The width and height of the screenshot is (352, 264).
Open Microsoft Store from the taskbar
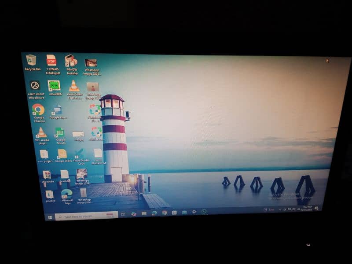pyautogui.click(x=174, y=213)
